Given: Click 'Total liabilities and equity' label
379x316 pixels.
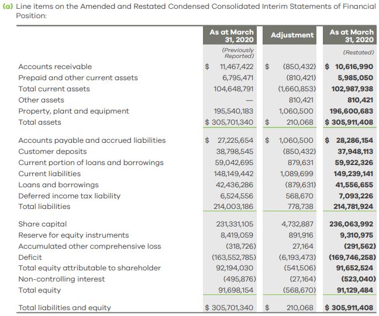Looking at the screenshot, I should (65, 308).
